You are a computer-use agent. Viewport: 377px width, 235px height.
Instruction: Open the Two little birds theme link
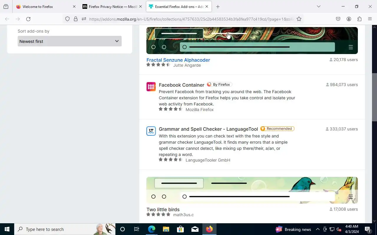point(163,209)
